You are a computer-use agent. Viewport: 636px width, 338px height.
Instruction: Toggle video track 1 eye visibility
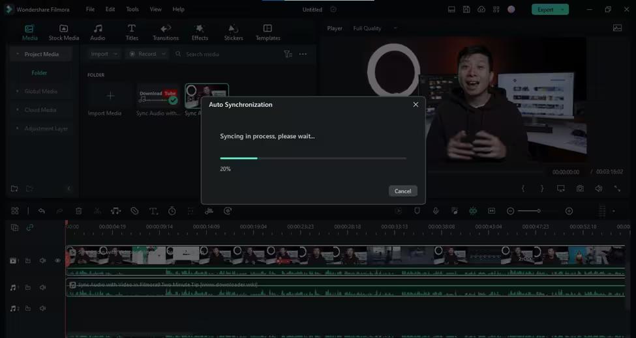pyautogui.click(x=57, y=261)
